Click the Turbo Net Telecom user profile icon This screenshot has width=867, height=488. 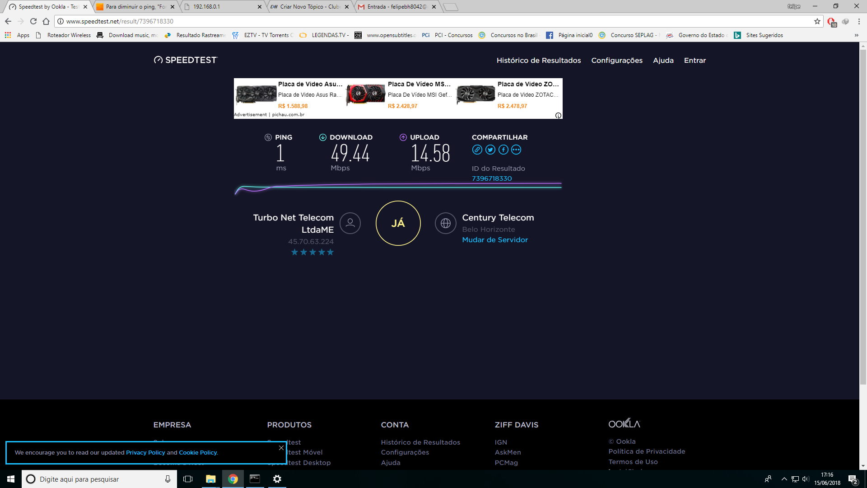tap(350, 223)
